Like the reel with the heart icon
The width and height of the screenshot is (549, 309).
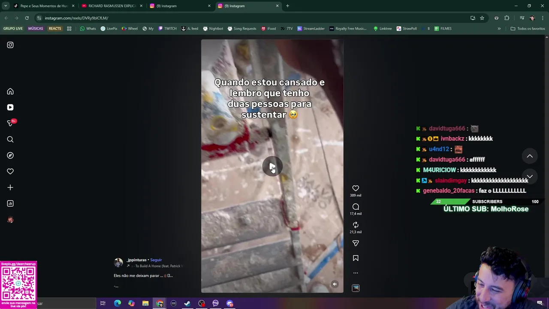356,188
